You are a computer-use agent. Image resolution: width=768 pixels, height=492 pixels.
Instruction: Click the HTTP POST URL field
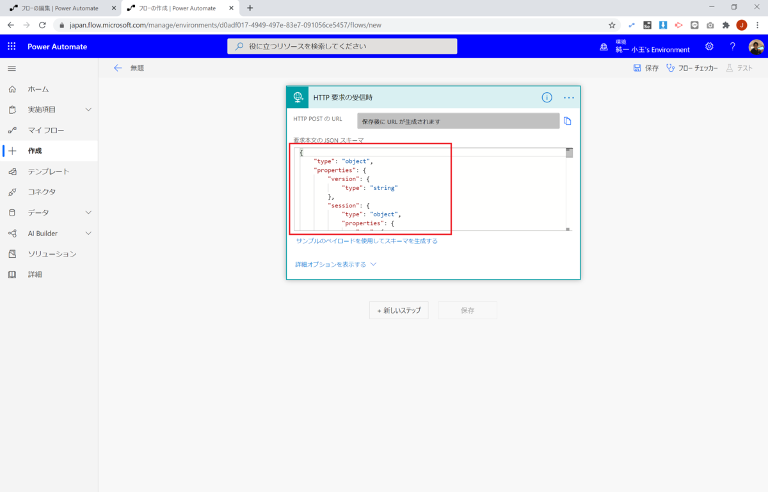458,121
